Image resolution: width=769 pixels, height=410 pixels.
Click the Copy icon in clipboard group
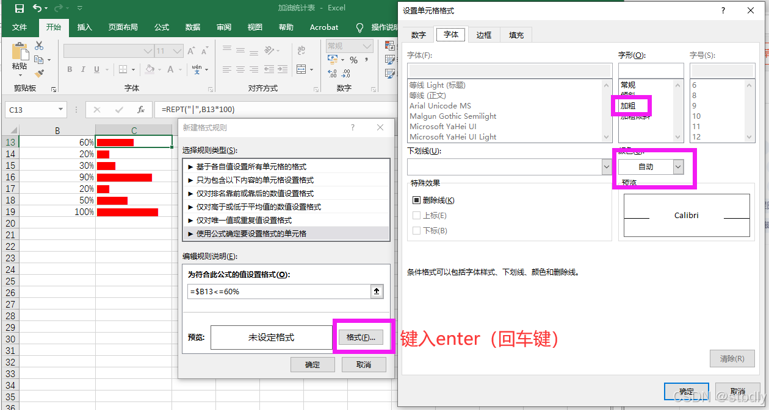click(39, 60)
